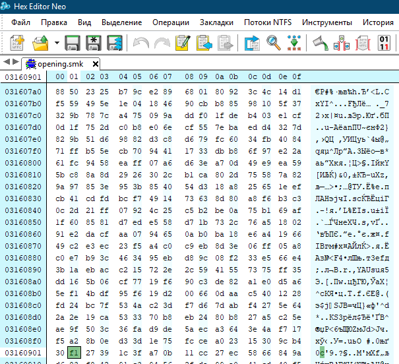
Task: Click the Save All floppy icon
Action: tap(115, 43)
